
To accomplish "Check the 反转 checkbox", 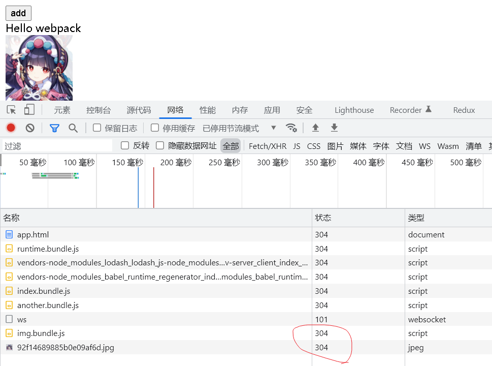I will [125, 145].
